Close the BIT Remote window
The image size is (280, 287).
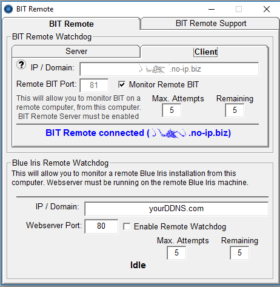(267, 9)
